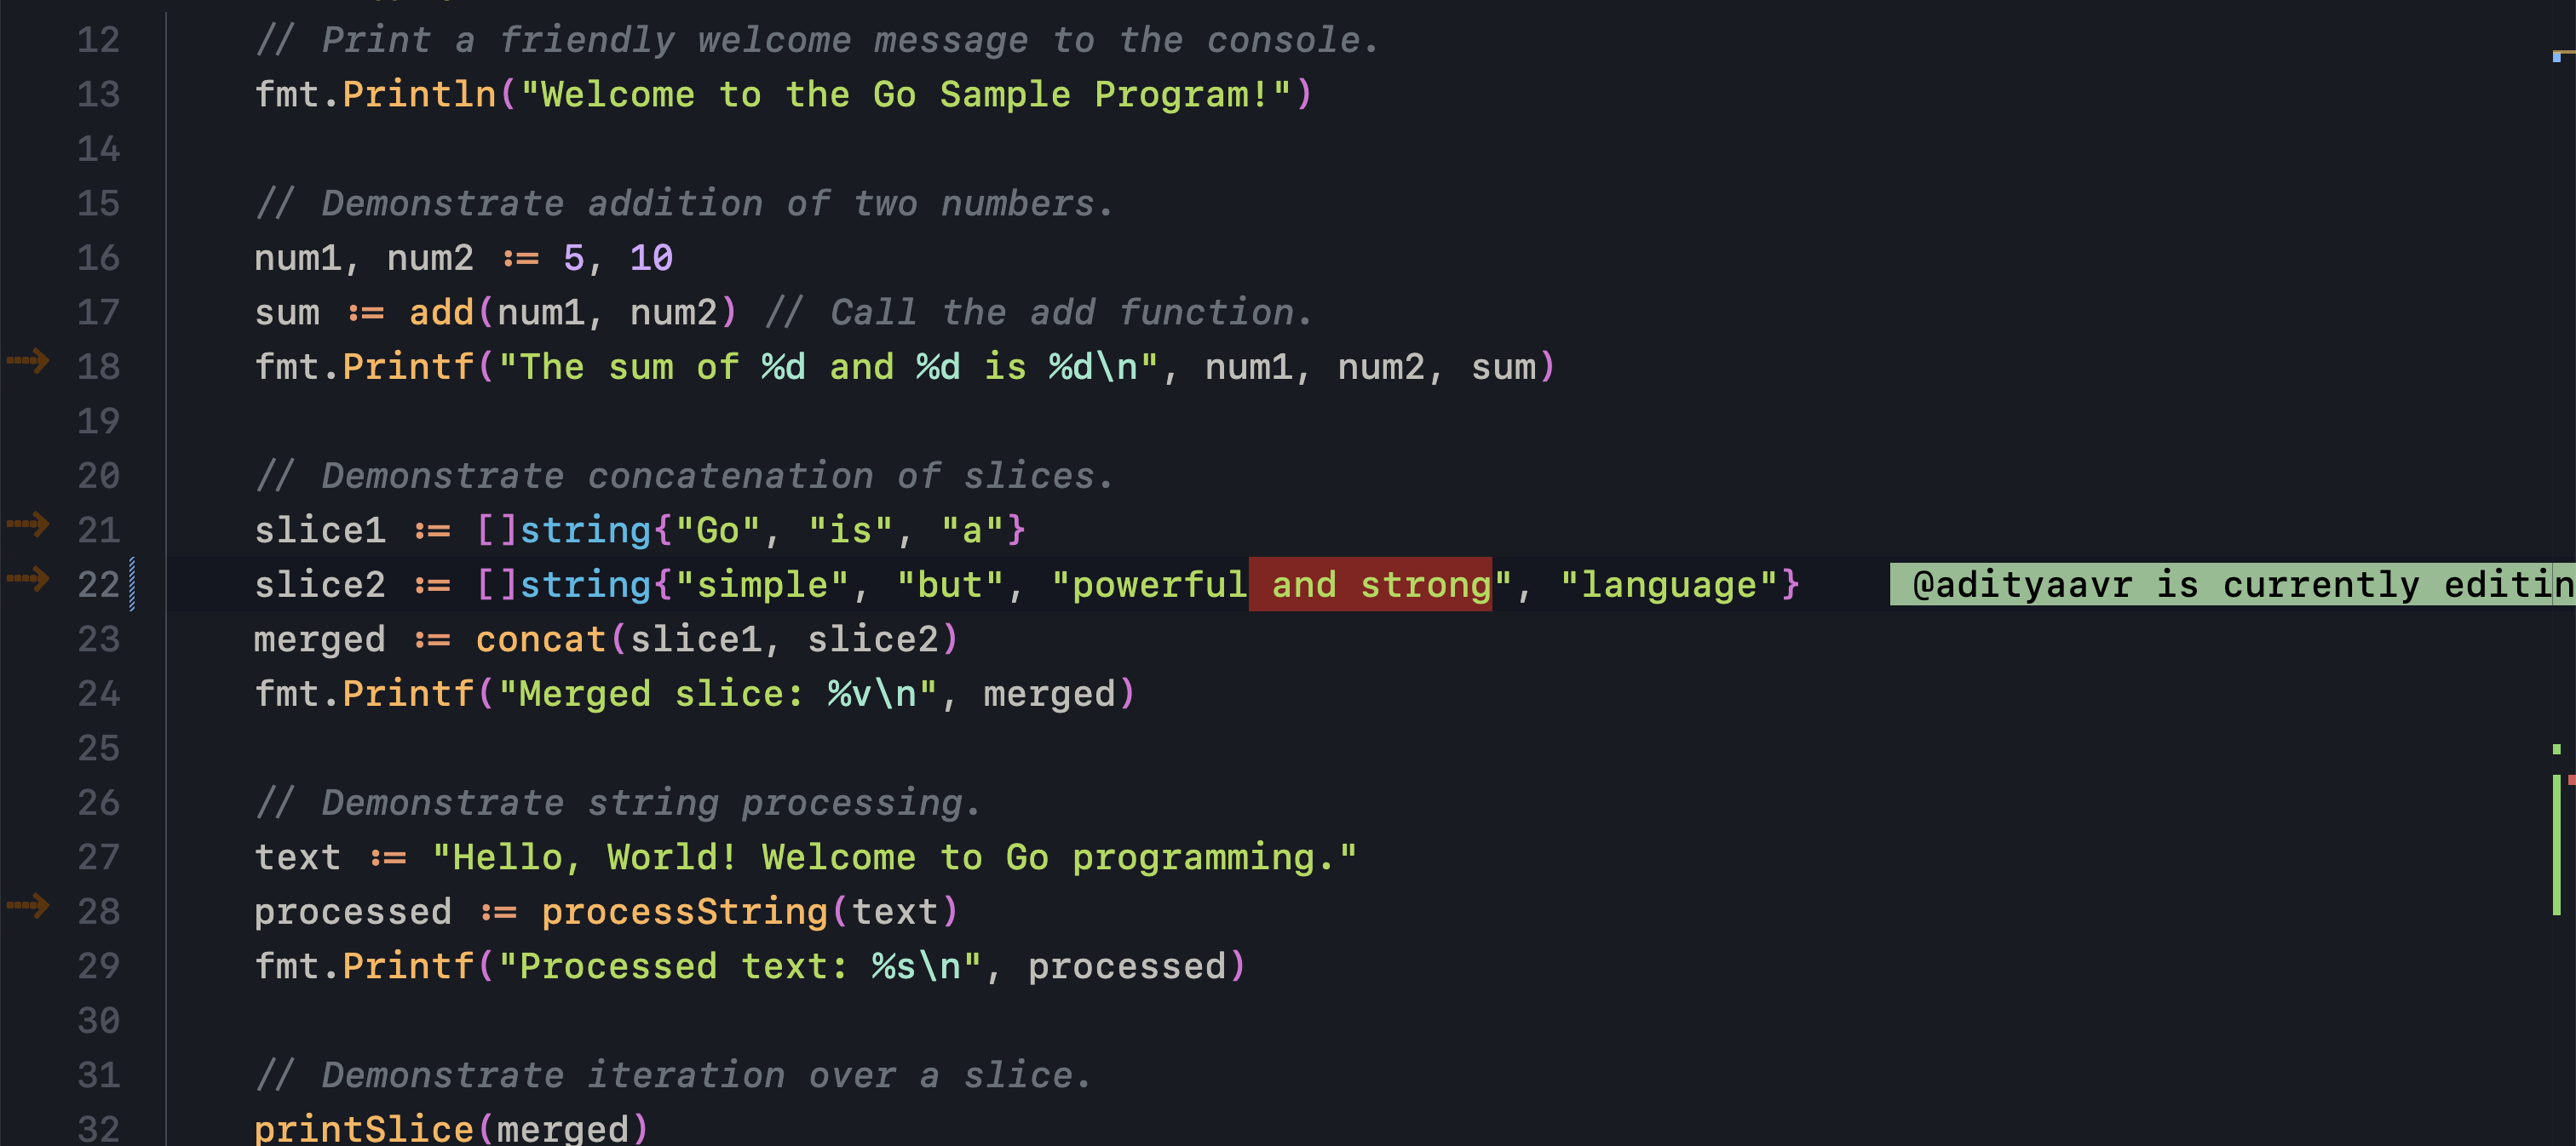This screenshot has height=1146, width=2576.
Task: Click line number 32 in the gutter
Action: point(98,1129)
